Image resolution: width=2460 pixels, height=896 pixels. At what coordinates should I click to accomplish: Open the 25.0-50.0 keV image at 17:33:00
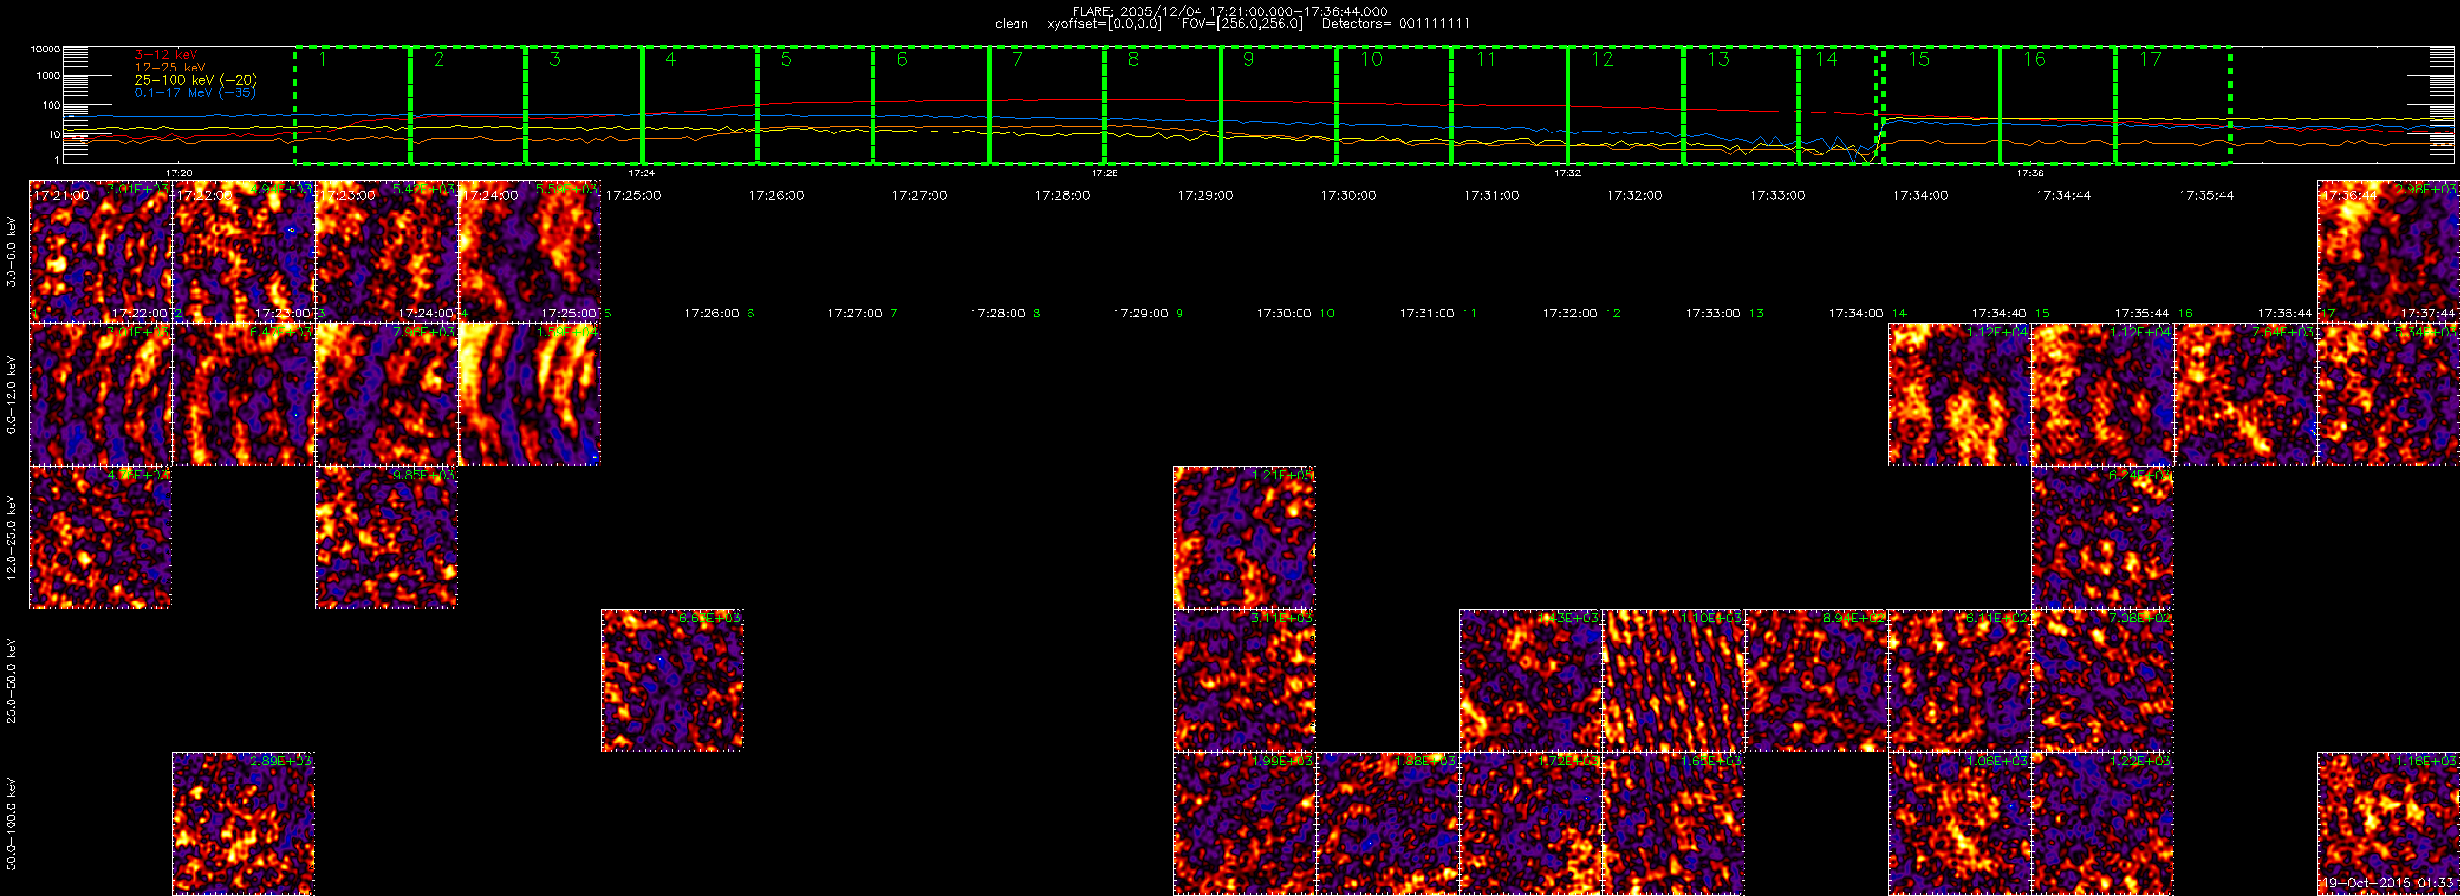tap(1816, 681)
